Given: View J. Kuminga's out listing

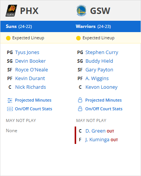Looking at the screenshot, I should (101, 140).
